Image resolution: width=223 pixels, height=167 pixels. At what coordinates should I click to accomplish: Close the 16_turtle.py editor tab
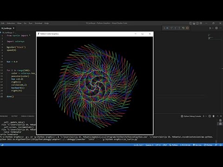point(13,28)
